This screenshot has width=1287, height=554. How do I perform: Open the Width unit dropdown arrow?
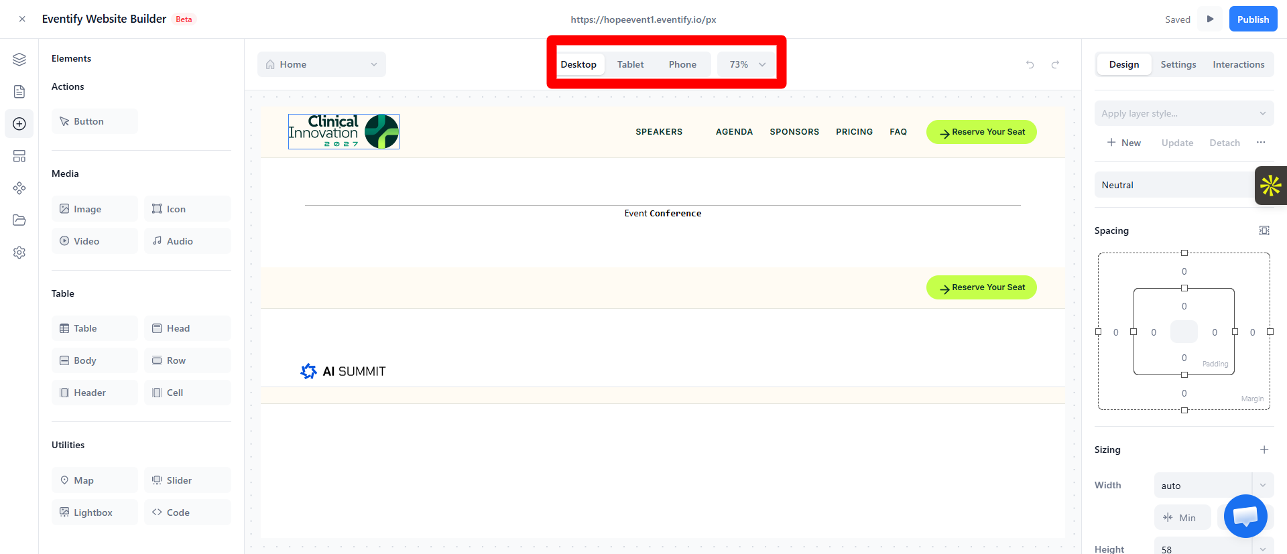(x=1263, y=485)
